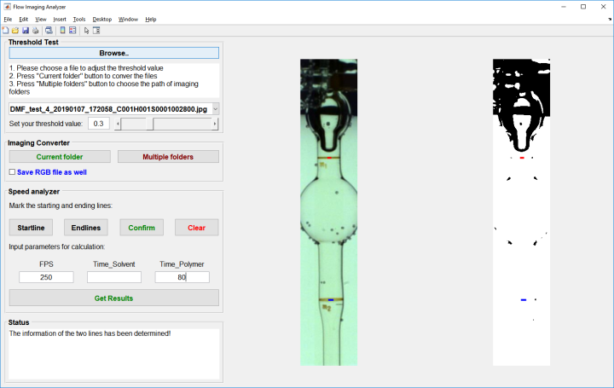The image size is (614, 388).
Task: Open the Insert menu
Action: [59, 18]
